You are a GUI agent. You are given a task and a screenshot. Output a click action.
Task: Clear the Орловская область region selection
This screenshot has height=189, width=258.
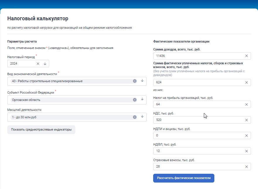pos(135,100)
